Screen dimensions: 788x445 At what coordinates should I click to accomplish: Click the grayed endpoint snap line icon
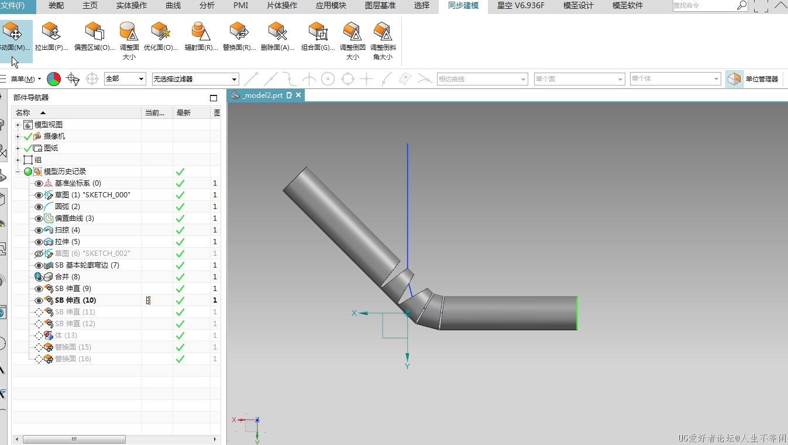point(251,79)
